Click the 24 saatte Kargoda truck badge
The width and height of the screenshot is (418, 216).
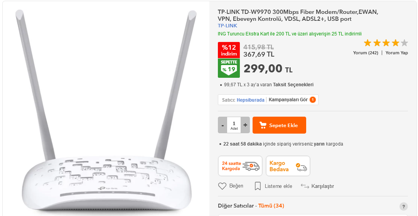coord(240,166)
